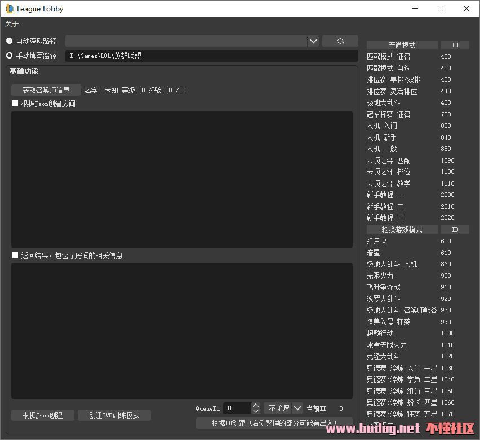The width and height of the screenshot is (480, 440).
Task: Click the 怪兽入侵 狂袭 entry
Action: 389,322
